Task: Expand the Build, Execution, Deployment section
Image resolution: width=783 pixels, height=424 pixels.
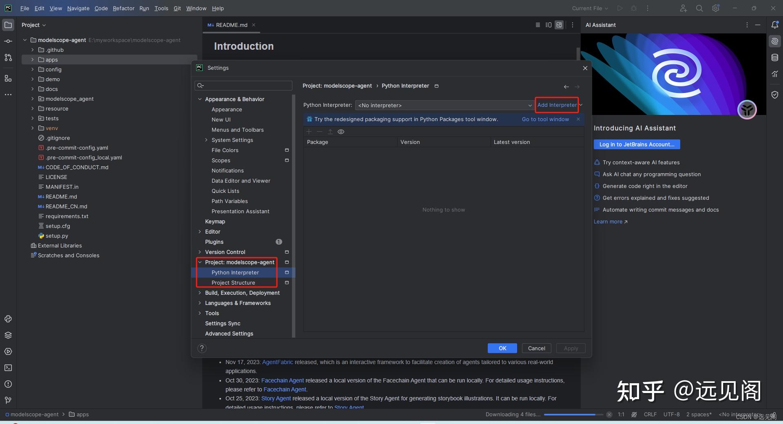Action: pos(199,293)
